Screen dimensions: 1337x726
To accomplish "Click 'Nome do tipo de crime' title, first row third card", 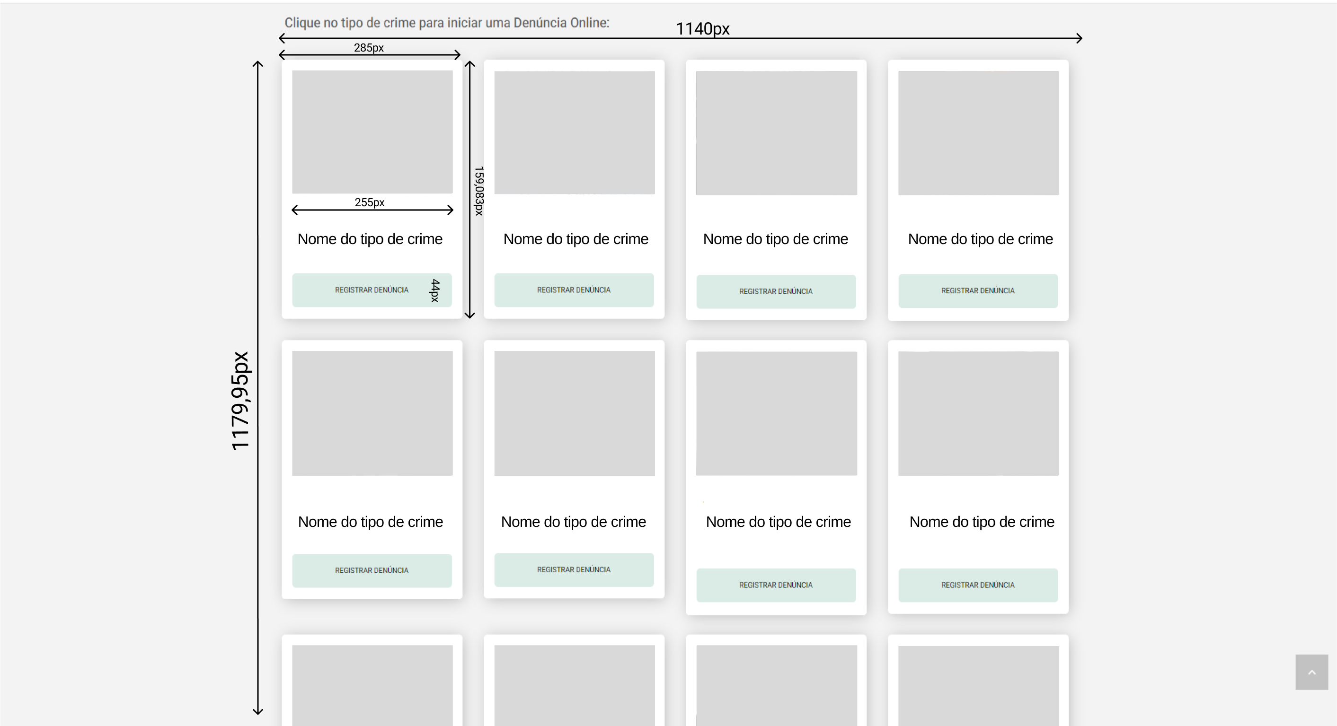I will (775, 239).
